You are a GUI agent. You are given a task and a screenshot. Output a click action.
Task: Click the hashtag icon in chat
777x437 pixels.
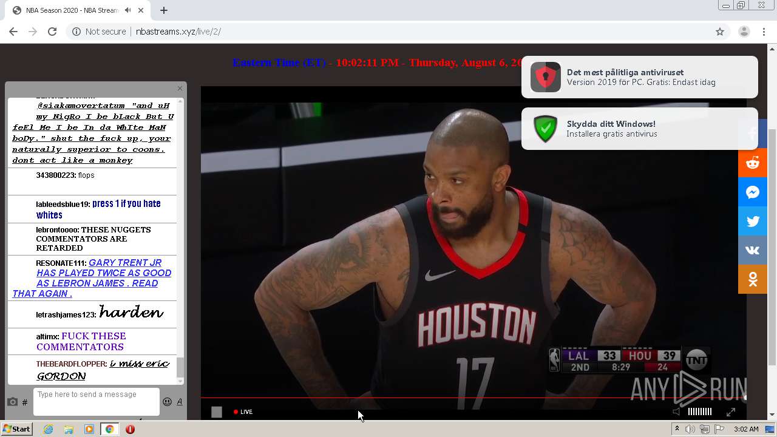point(25,402)
